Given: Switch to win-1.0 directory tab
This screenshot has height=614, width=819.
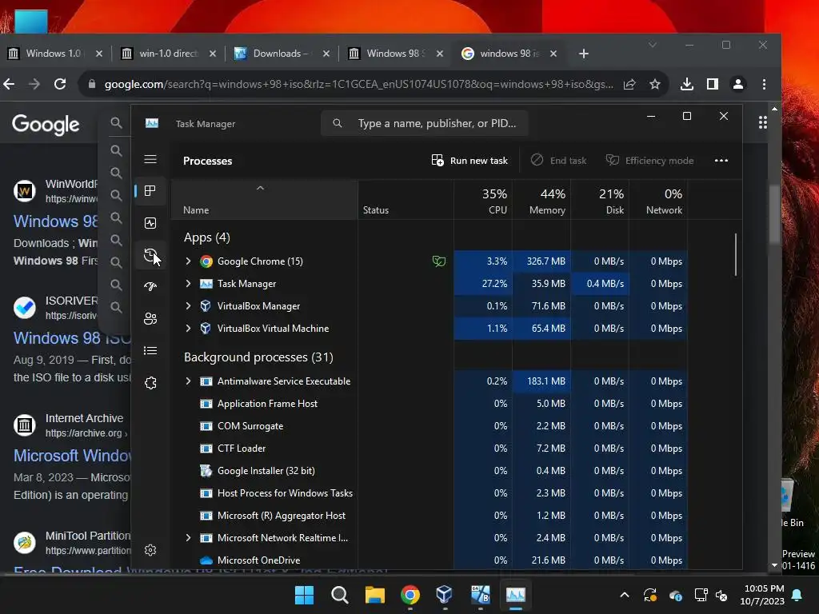Looking at the screenshot, I should 168,54.
